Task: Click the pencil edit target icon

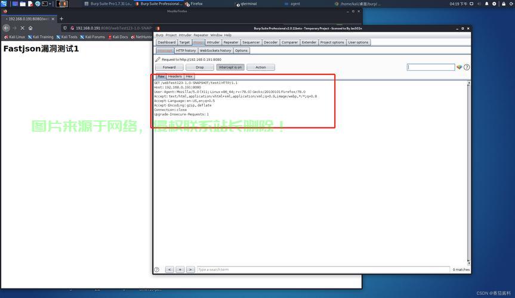Action: click(x=158, y=60)
